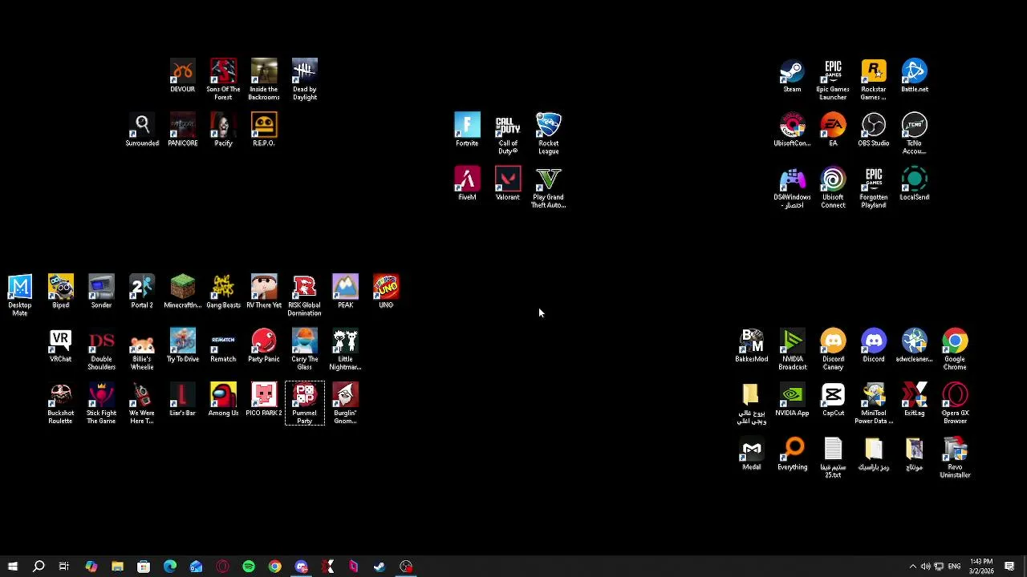Select the FiveM shortcut
This screenshot has width=1027, height=577.
click(467, 184)
